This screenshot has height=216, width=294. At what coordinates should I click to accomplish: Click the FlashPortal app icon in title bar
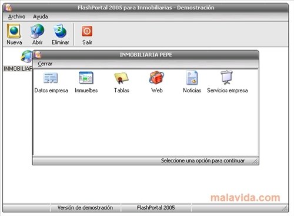9,8
